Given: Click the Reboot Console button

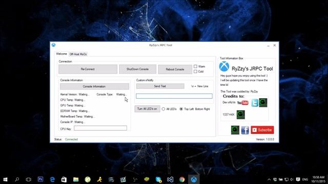Looking at the screenshot, I should click(175, 70).
